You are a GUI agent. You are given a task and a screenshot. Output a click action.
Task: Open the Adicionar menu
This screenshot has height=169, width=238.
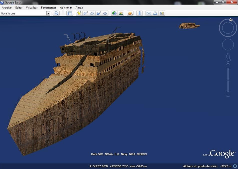point(66,8)
